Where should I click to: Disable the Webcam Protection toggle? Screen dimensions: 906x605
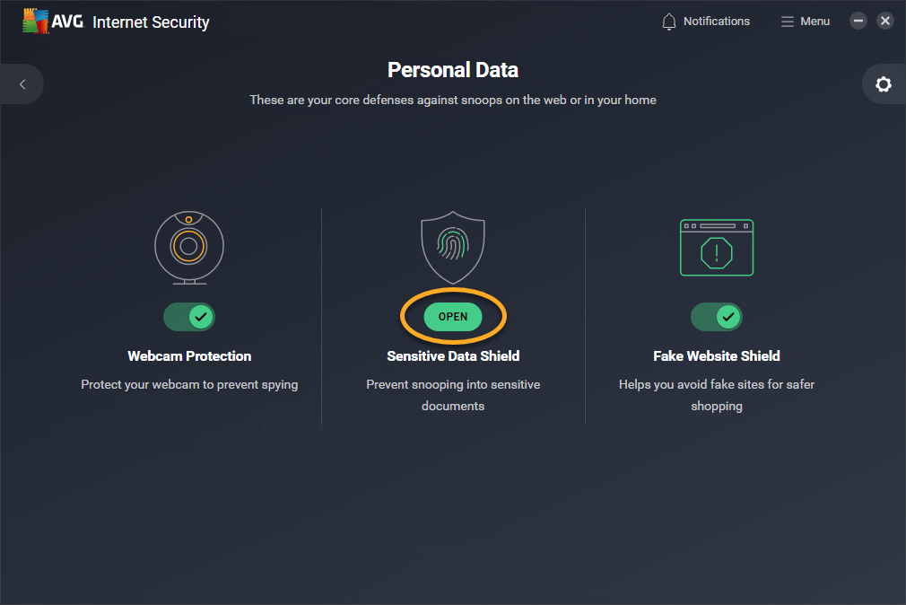[189, 317]
